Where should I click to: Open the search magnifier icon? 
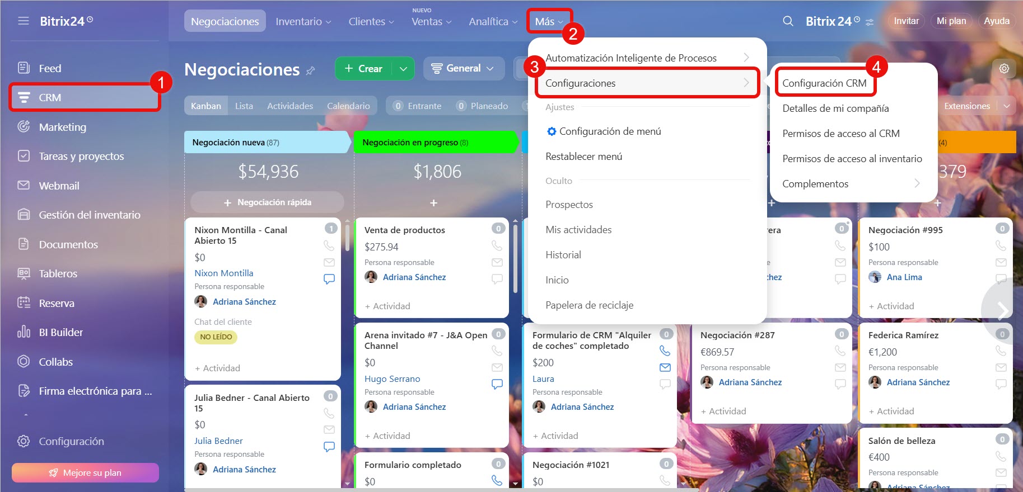tap(788, 21)
